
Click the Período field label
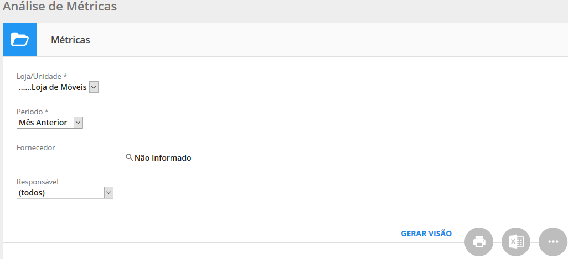click(x=33, y=112)
